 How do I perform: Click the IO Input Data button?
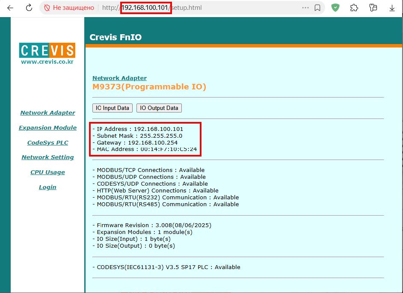pos(113,108)
